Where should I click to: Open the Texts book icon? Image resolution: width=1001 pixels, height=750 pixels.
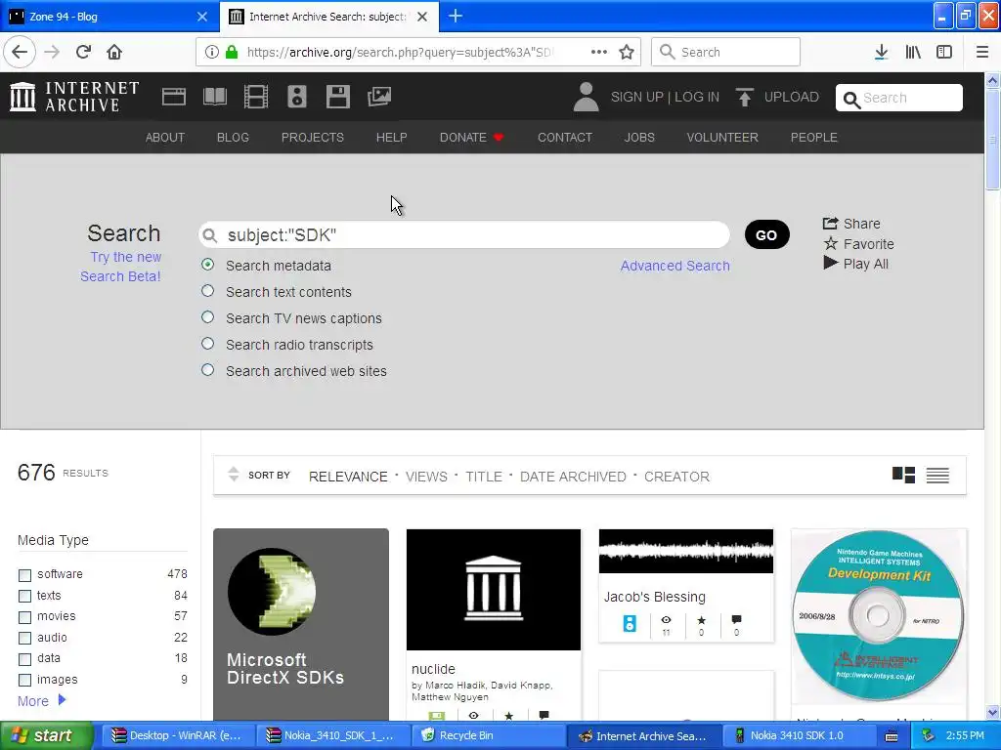click(214, 97)
